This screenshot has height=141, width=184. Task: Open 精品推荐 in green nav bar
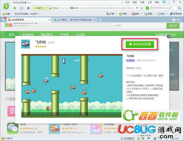coord(47,34)
